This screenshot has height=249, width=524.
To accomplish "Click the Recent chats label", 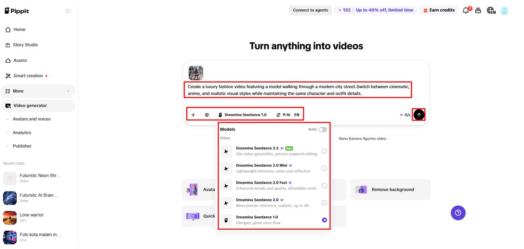I will click(14, 164).
